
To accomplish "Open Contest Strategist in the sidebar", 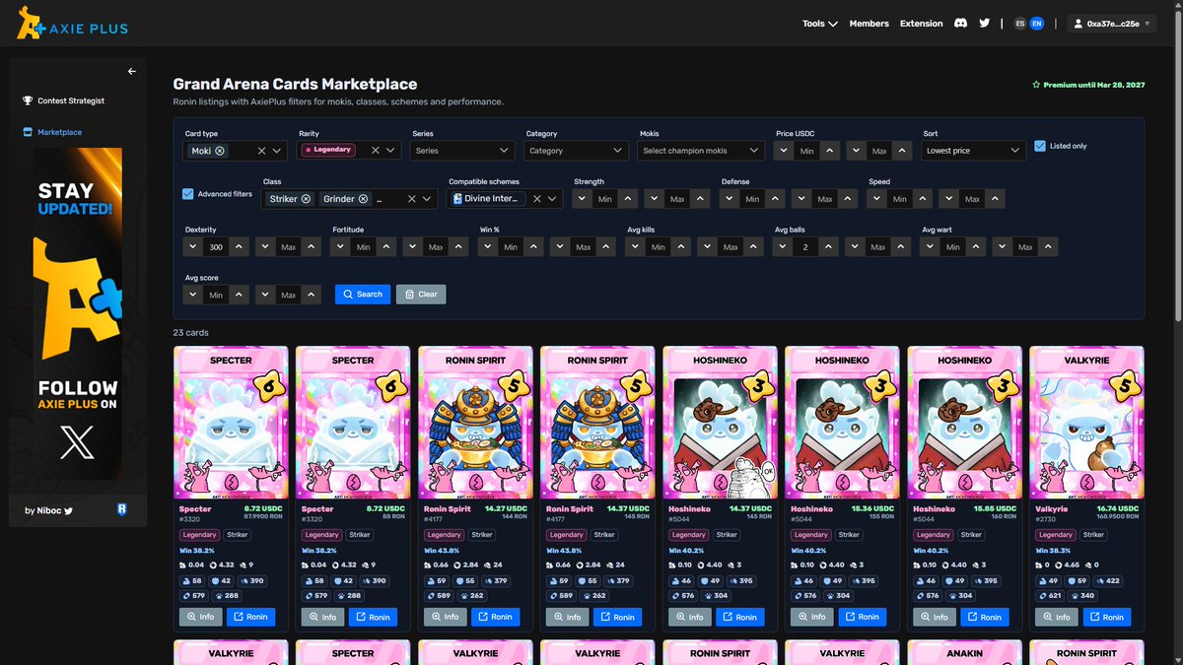I will 69,100.
